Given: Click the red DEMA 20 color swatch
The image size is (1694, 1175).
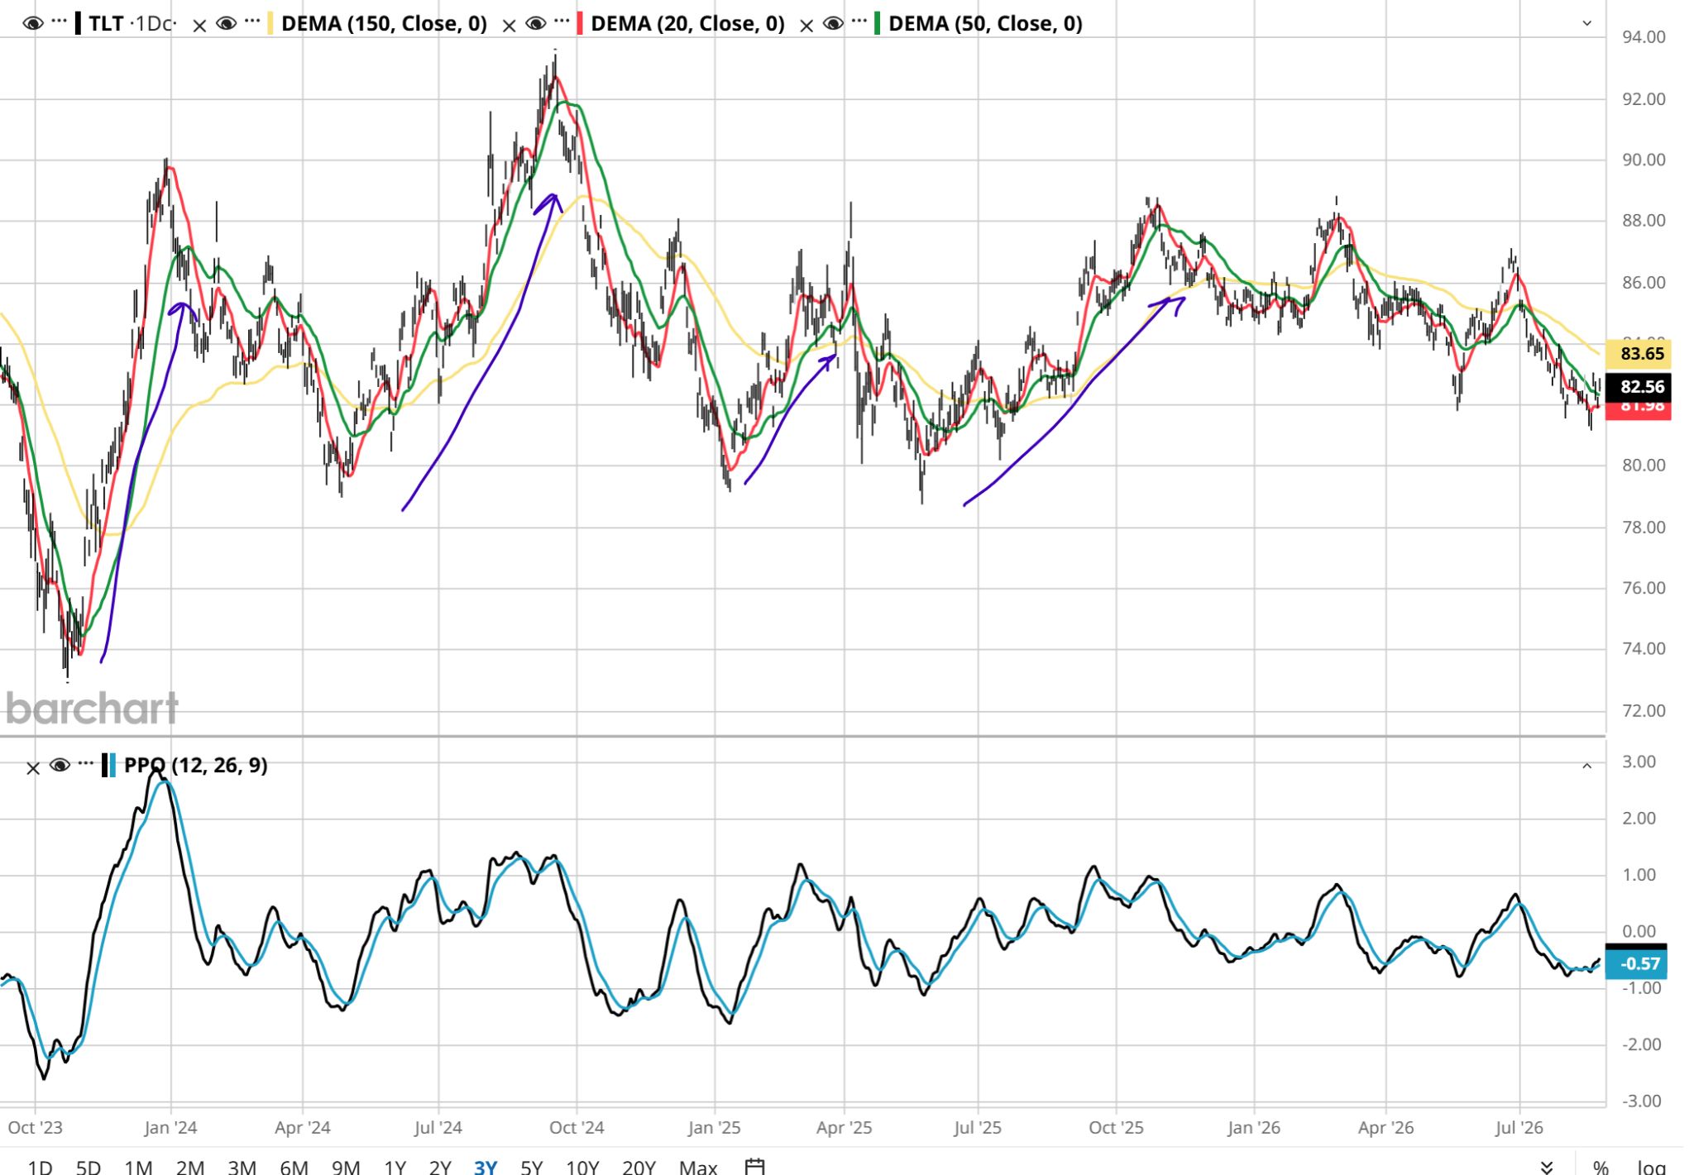Looking at the screenshot, I should pyautogui.click(x=580, y=23).
